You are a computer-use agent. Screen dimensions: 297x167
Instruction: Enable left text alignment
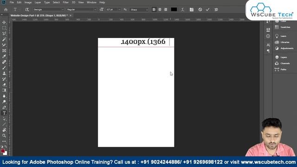154,9
